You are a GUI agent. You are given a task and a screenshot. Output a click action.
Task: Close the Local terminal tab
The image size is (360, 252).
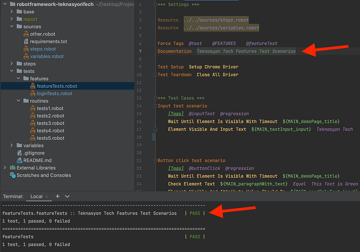coord(46,197)
